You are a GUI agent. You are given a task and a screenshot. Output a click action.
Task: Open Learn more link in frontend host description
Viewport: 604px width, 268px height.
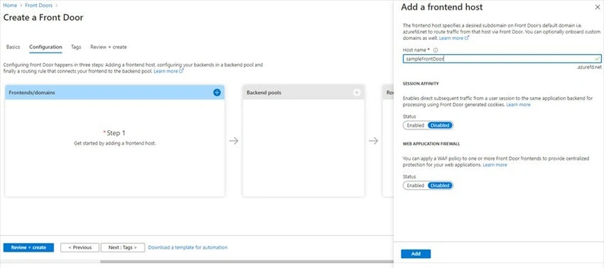[x=454, y=38]
